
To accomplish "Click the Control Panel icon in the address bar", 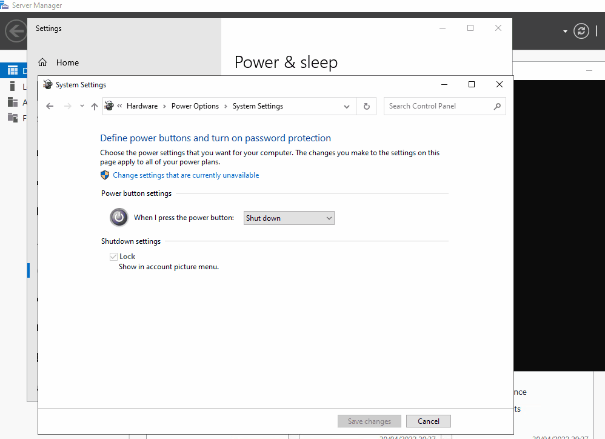I will [109, 106].
